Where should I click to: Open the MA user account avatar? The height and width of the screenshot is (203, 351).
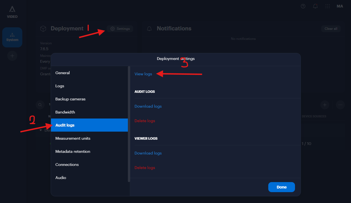coord(340,6)
